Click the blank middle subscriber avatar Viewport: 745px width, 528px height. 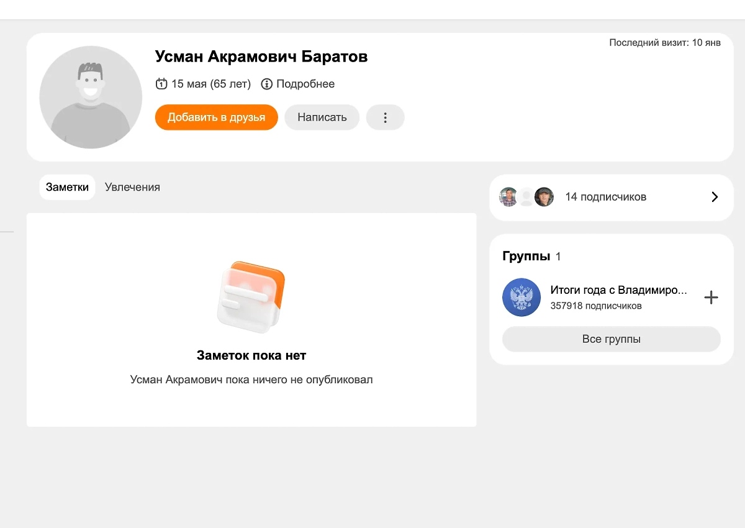[x=526, y=197]
